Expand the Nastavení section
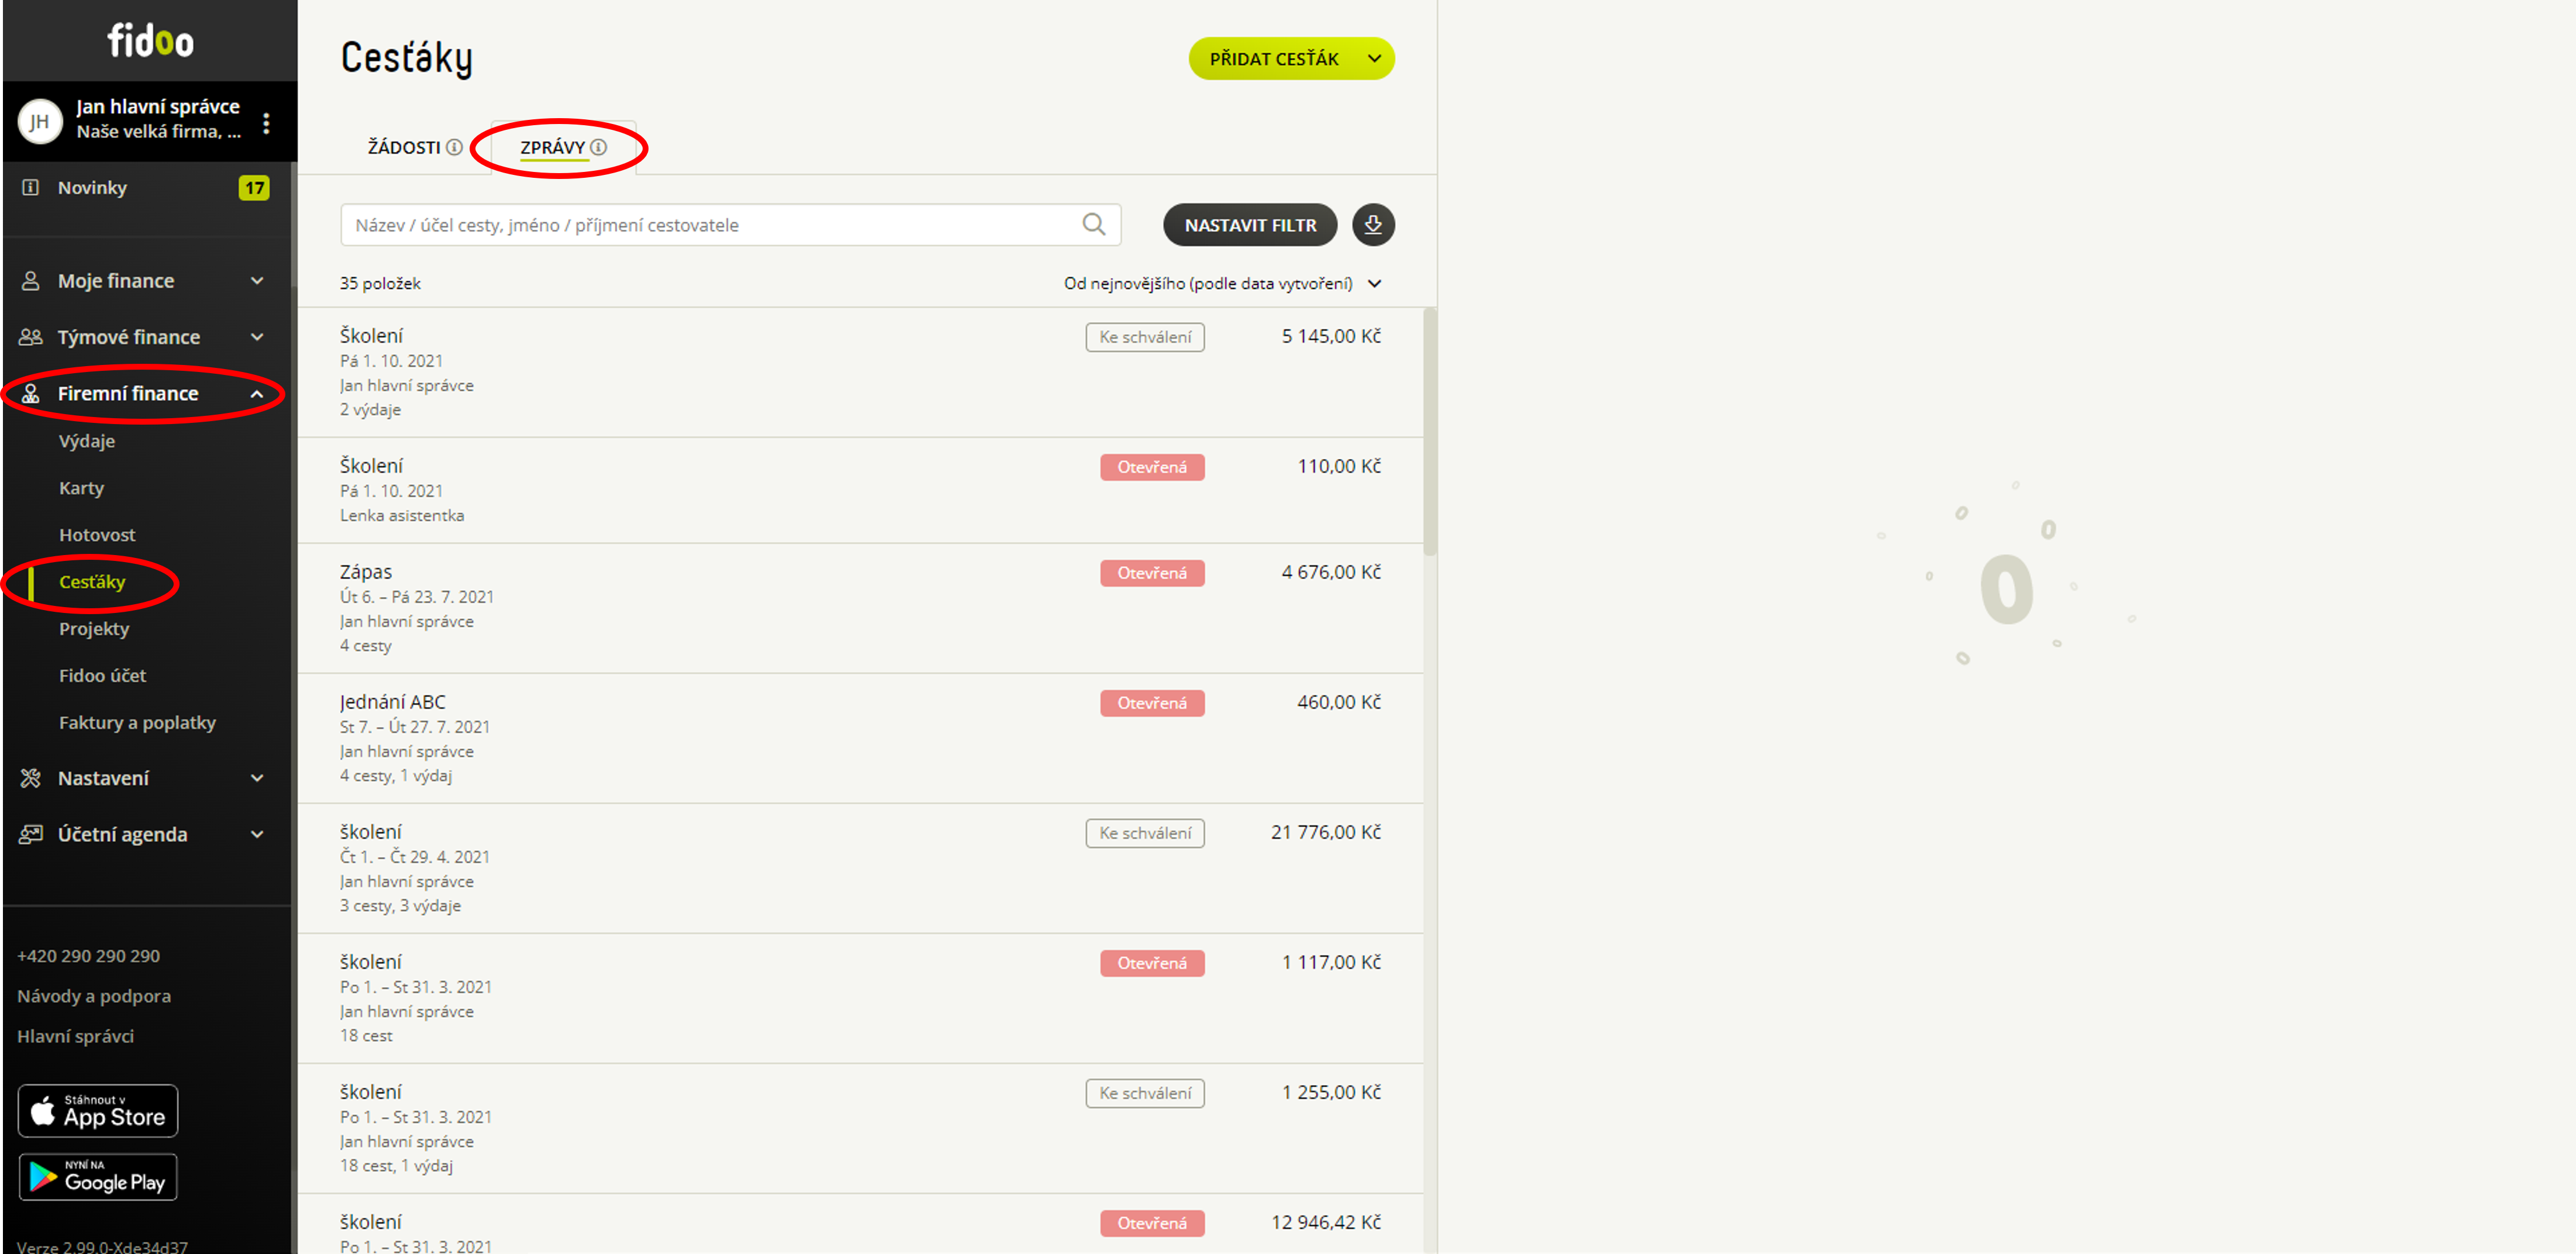The height and width of the screenshot is (1254, 2576). [257, 778]
